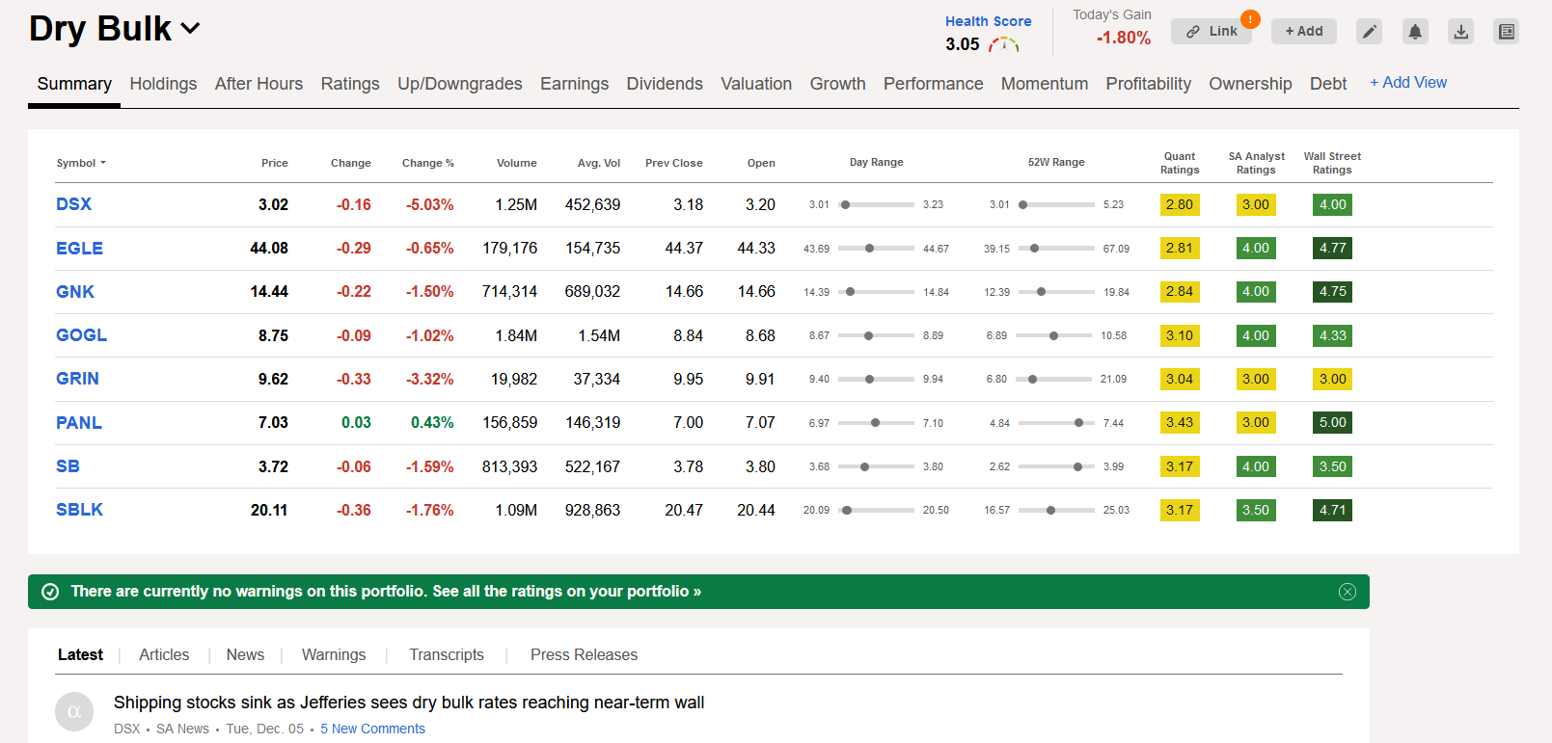Open the Ratings tab

click(350, 84)
